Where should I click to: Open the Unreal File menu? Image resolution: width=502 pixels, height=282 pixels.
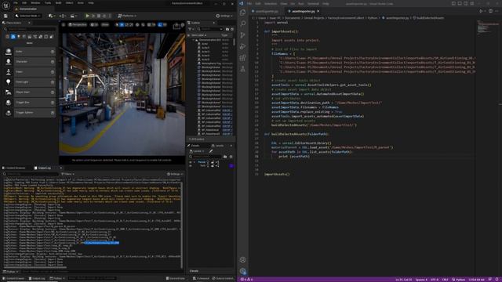16,3
